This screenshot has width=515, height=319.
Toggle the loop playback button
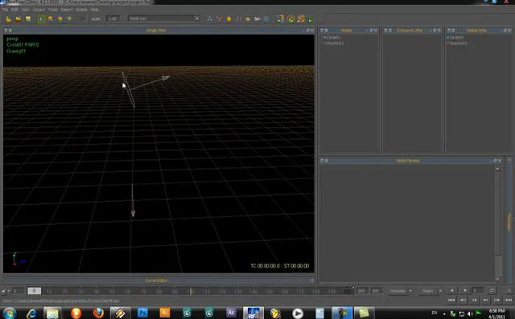pyautogui.click(x=492, y=291)
